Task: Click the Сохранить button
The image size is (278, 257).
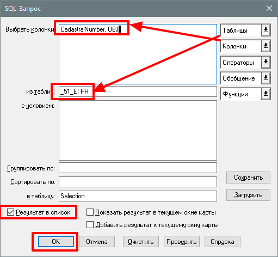Action: pos(248,178)
